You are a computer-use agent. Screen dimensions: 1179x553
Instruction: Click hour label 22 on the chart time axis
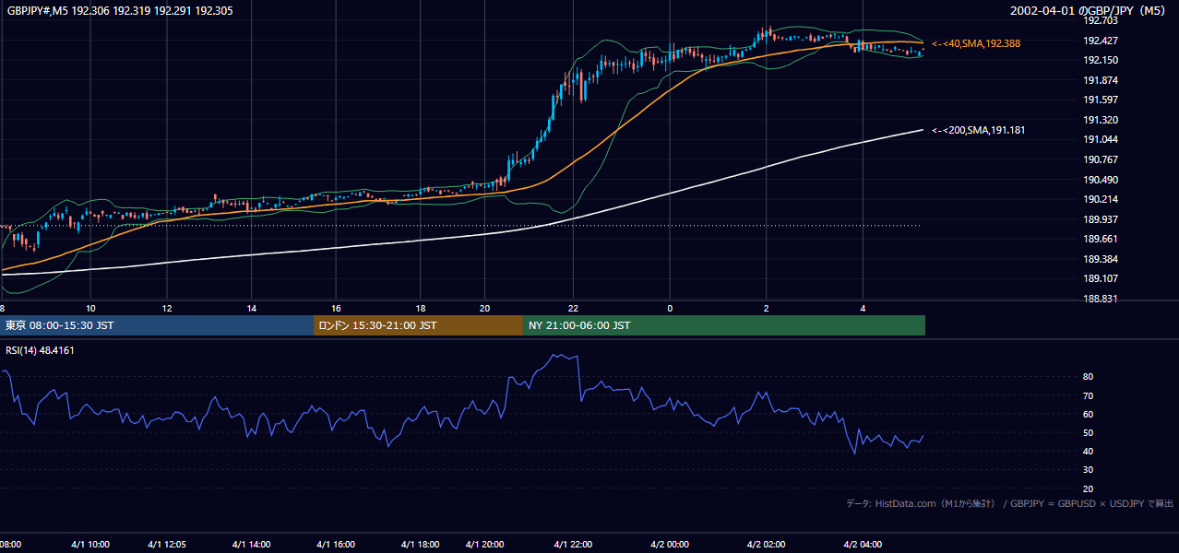coord(573,308)
